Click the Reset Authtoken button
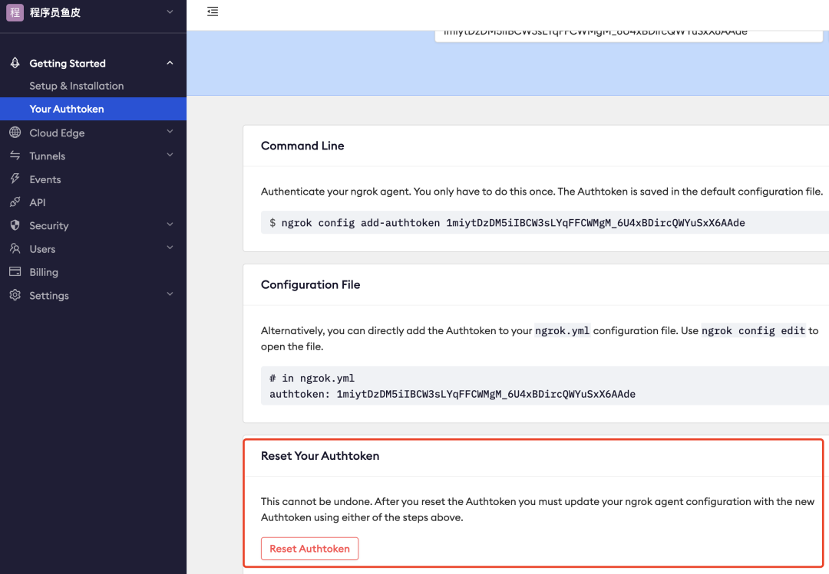This screenshot has width=829, height=574. [309, 549]
